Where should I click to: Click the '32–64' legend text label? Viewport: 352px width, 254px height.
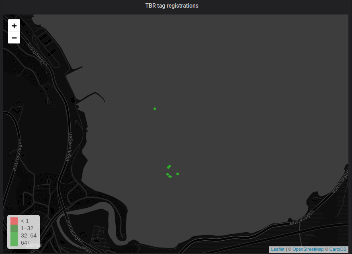click(x=29, y=235)
